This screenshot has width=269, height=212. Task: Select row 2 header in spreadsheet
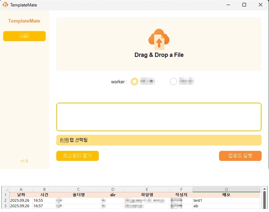pos(5,200)
